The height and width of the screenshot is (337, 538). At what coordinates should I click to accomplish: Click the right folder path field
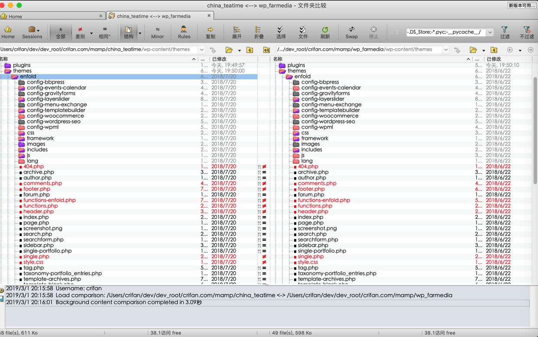[359, 49]
